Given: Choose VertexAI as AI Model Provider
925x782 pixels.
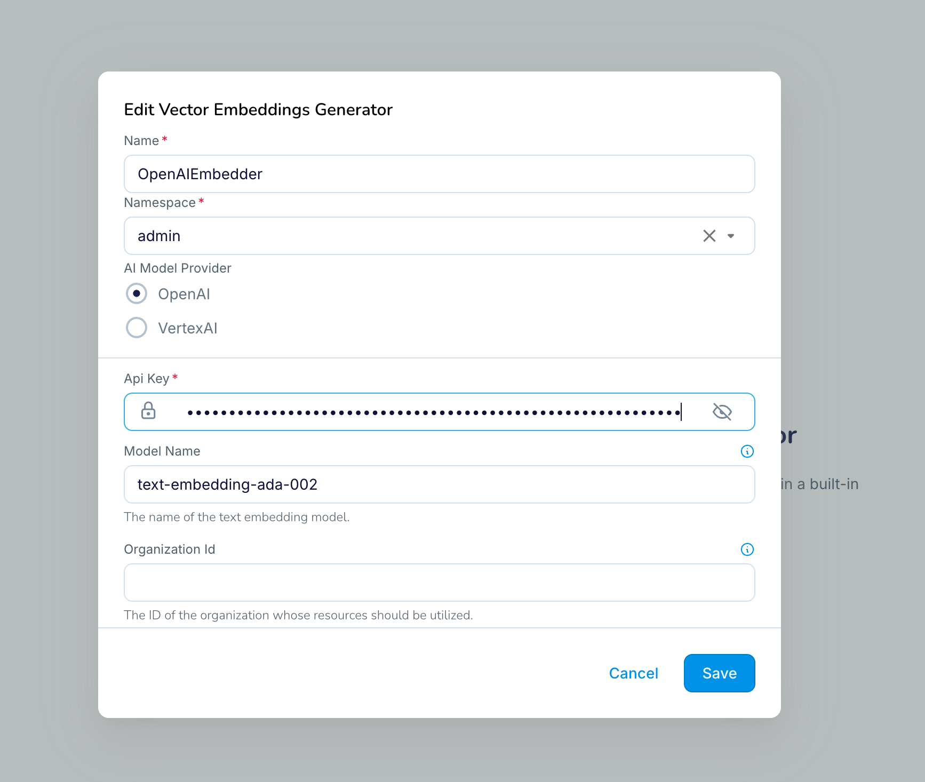Looking at the screenshot, I should click(137, 328).
